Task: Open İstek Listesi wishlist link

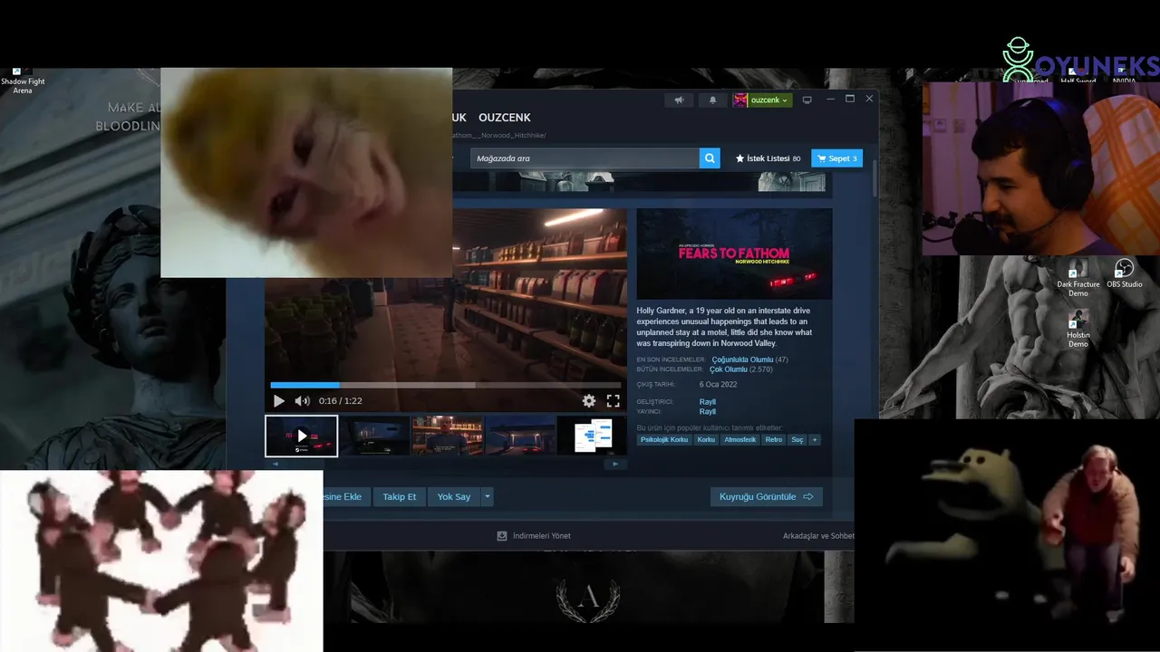Action: [x=768, y=158]
